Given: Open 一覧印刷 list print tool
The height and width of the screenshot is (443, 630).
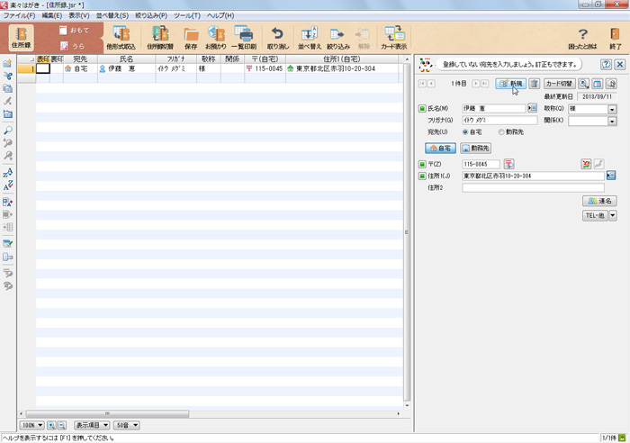Looking at the screenshot, I should pyautogui.click(x=244, y=37).
